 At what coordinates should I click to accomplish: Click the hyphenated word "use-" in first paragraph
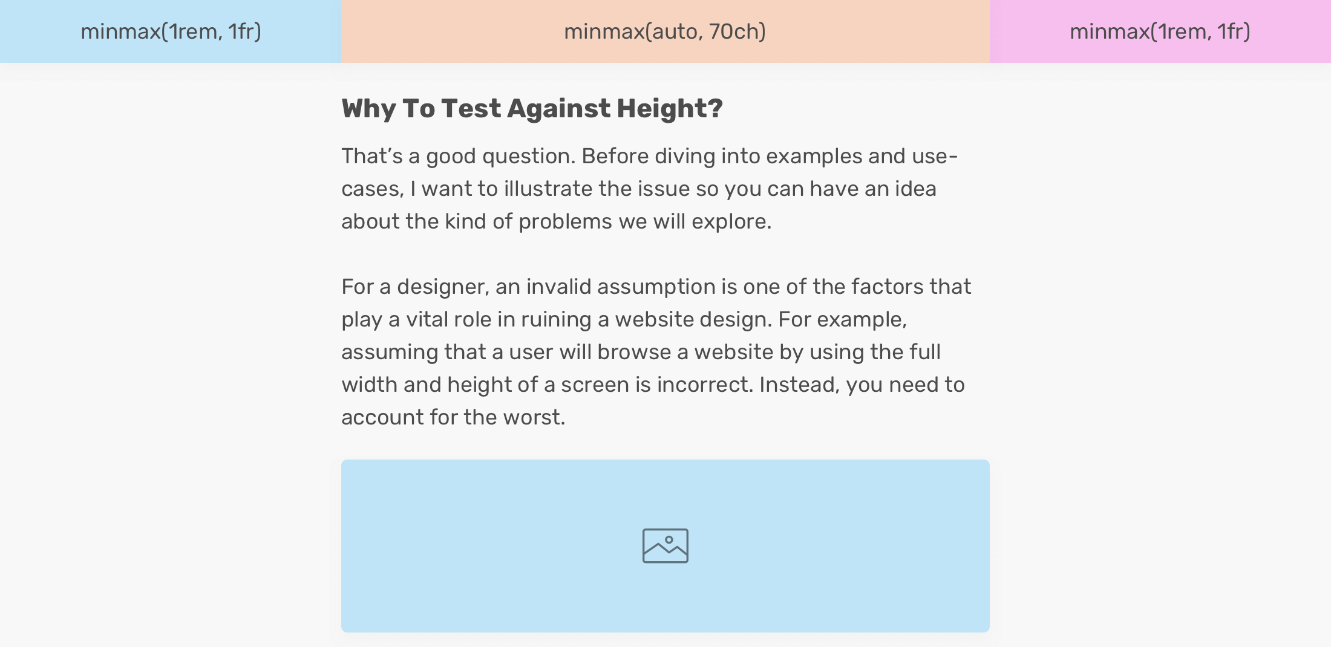click(x=935, y=156)
